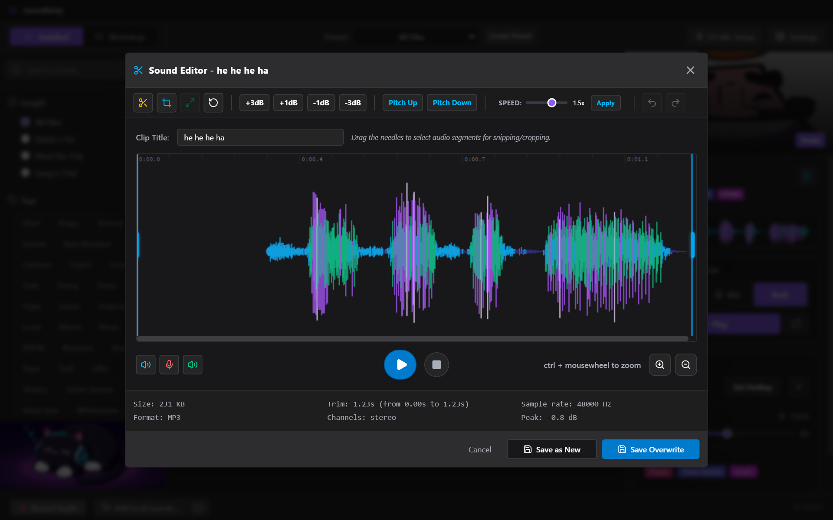Click the speed slider handle
The image size is (833, 520).
[x=551, y=103]
